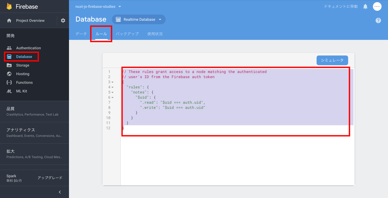Expand the 品質 sidebar section
This screenshot has width=388, height=198.
(34, 112)
